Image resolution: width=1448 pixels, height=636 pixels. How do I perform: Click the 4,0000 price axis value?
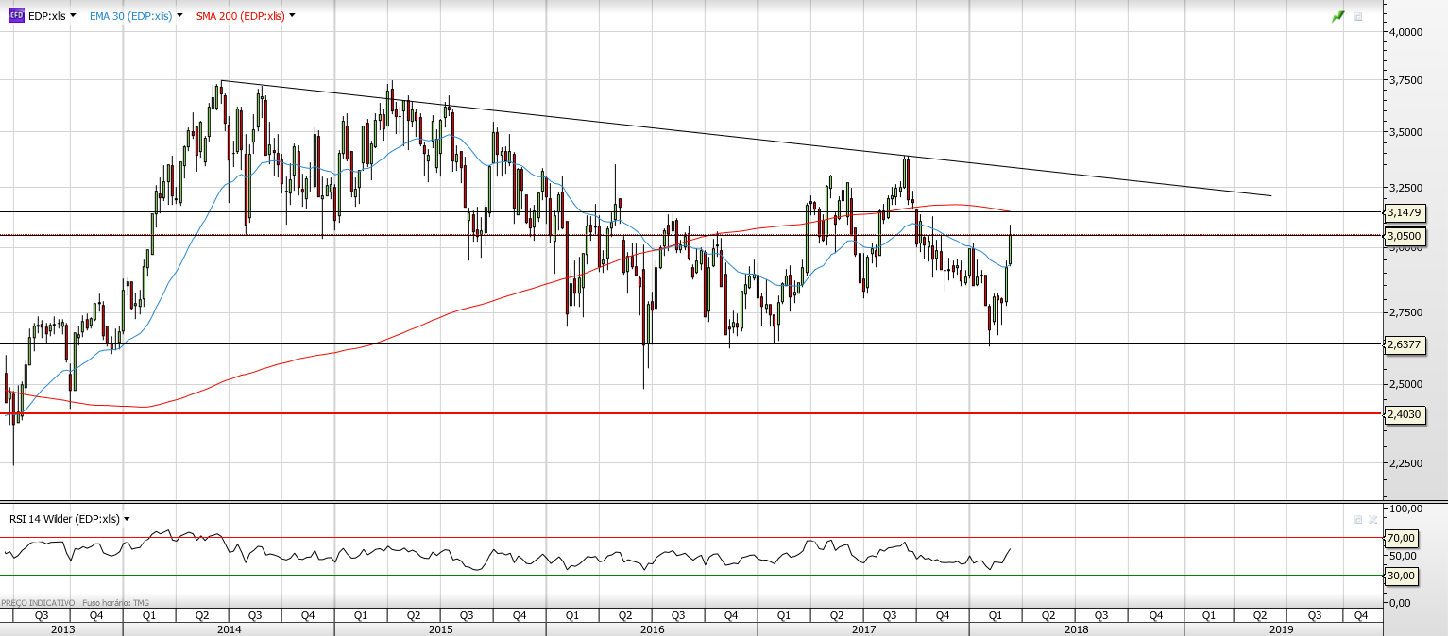click(x=1405, y=32)
